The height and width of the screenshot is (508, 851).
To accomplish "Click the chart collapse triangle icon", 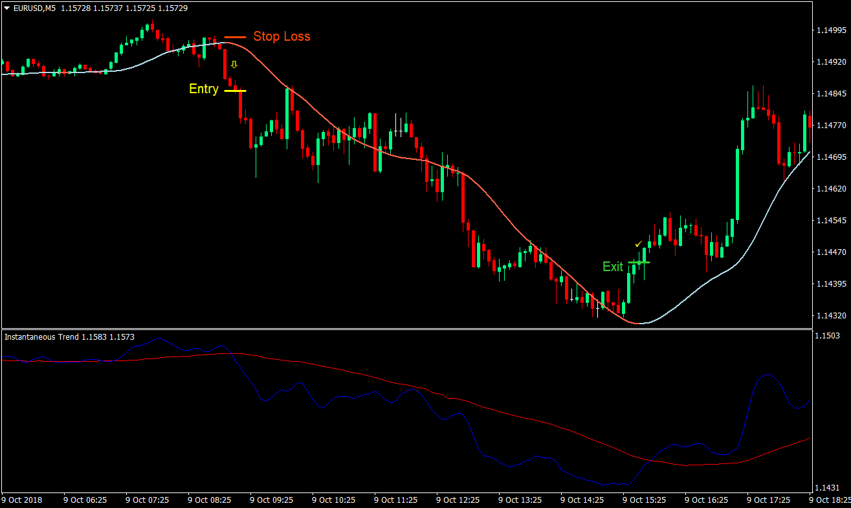I will tap(5, 8).
